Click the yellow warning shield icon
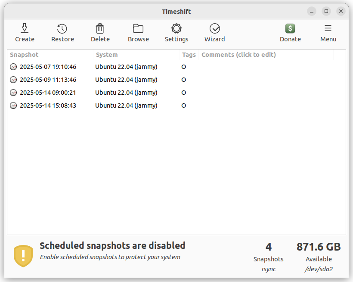This screenshot has height=282, width=353. [x=23, y=256]
